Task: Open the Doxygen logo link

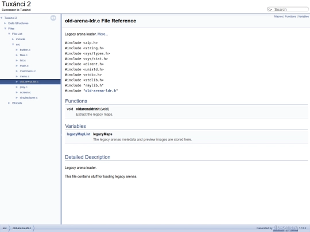Action: tap(285, 228)
